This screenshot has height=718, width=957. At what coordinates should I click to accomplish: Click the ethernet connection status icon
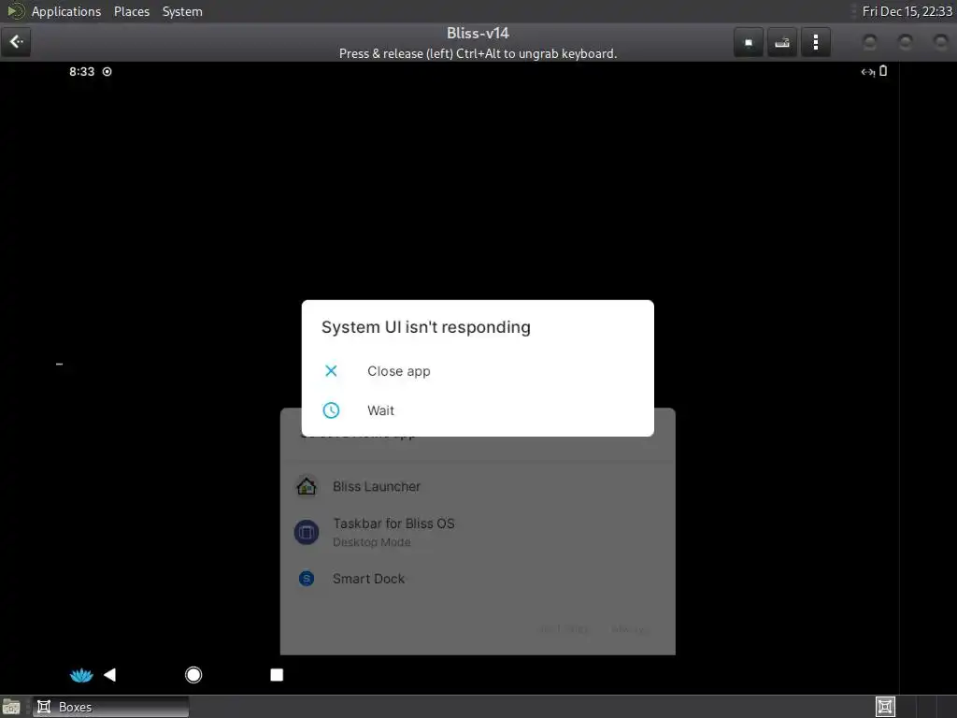point(867,72)
